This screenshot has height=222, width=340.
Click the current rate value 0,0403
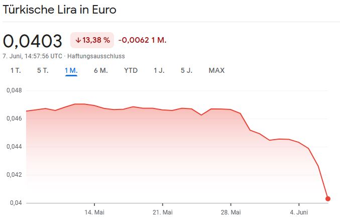[33, 41]
